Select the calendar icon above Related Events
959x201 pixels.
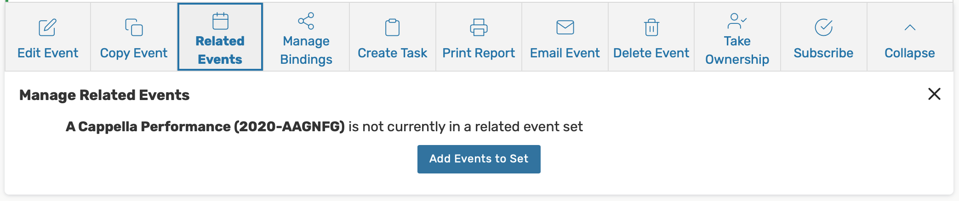(220, 21)
